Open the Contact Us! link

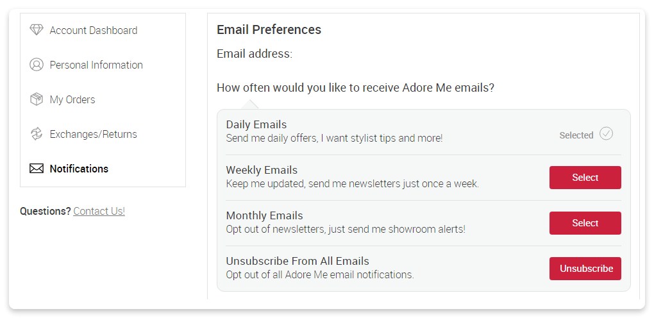click(x=99, y=211)
